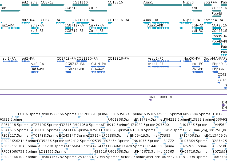Select the Cul-4-PB protein label
Screen dimensions: 227x161
click(98, 69)
